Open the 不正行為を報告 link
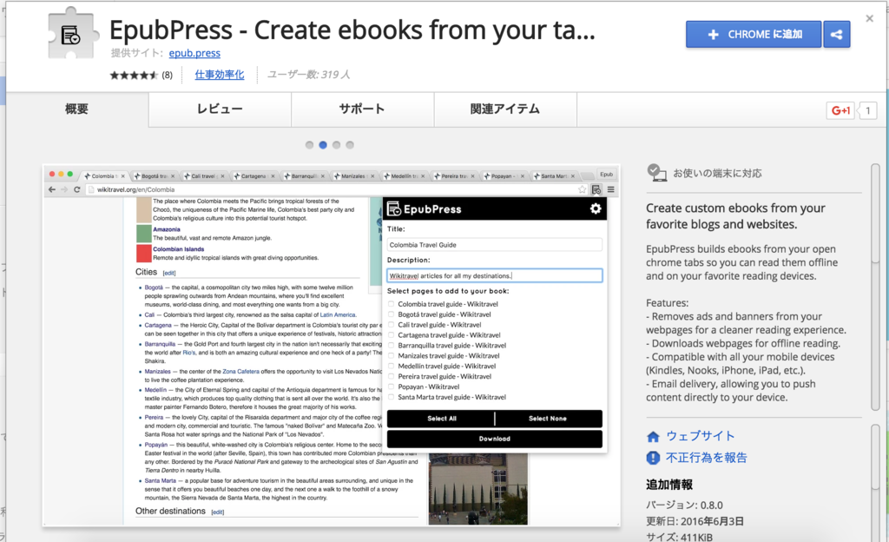Screen dimensions: 889x542 coord(707,458)
